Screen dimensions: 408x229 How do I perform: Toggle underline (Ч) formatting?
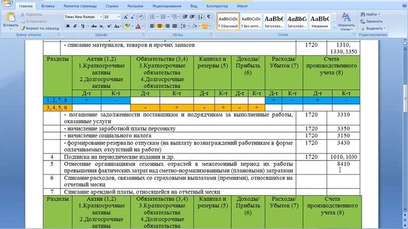83,26
